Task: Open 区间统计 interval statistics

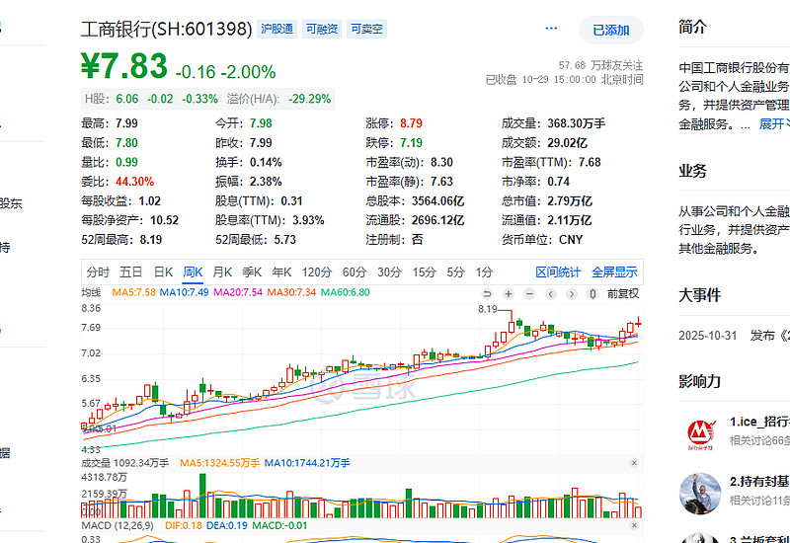Action: [x=558, y=272]
